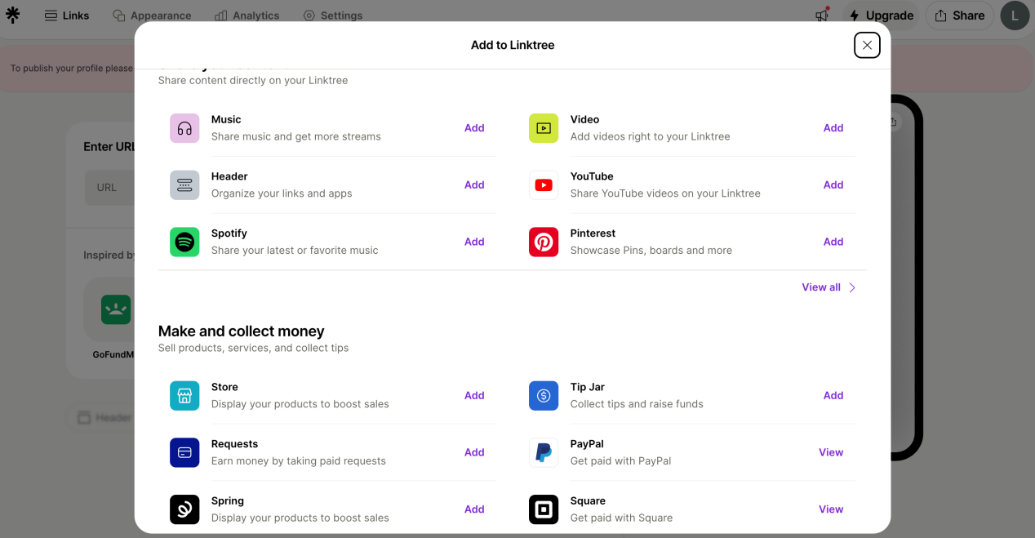The height and width of the screenshot is (538, 1035).
Task: Click the Spring logo icon
Action: tap(184, 509)
